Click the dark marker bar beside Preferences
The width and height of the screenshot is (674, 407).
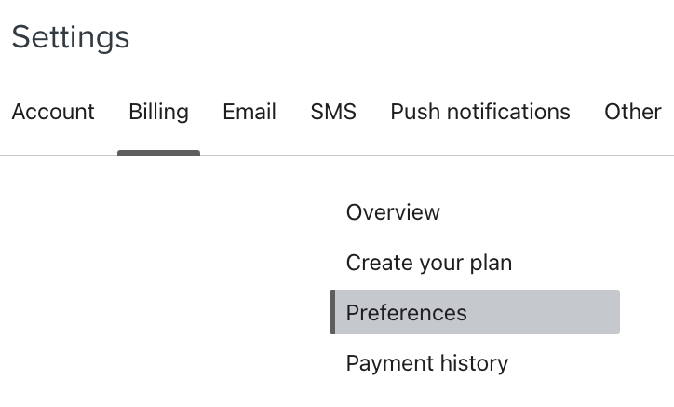pyautogui.click(x=332, y=312)
